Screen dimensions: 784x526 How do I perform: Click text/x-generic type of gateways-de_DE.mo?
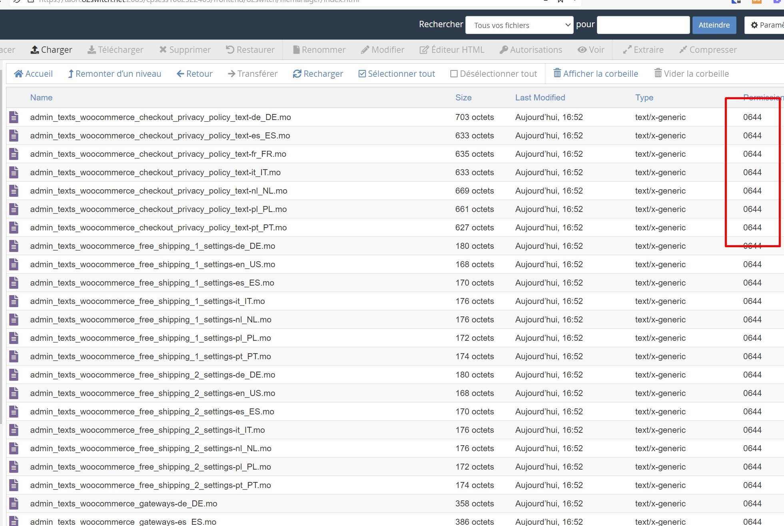pyautogui.click(x=660, y=504)
